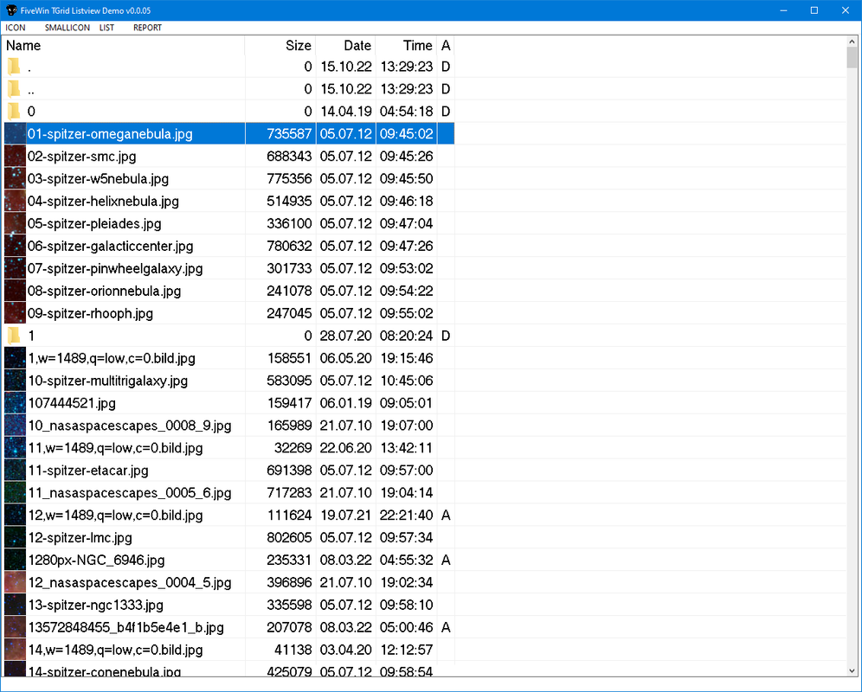Click the A attribute column header
This screenshot has height=692, width=862.
tap(446, 46)
